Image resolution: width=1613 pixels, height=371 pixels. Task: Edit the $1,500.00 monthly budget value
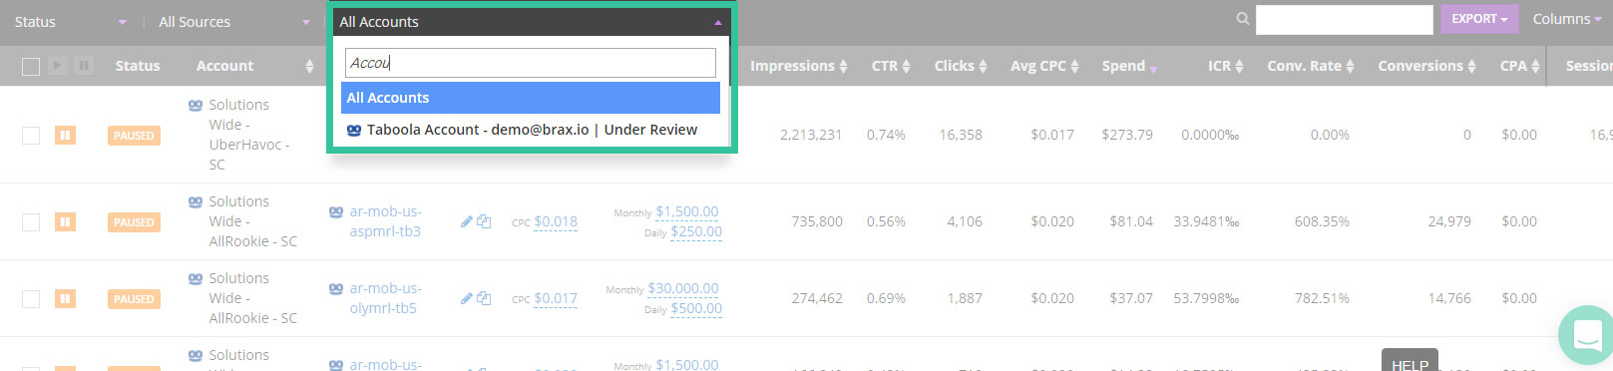click(x=686, y=211)
